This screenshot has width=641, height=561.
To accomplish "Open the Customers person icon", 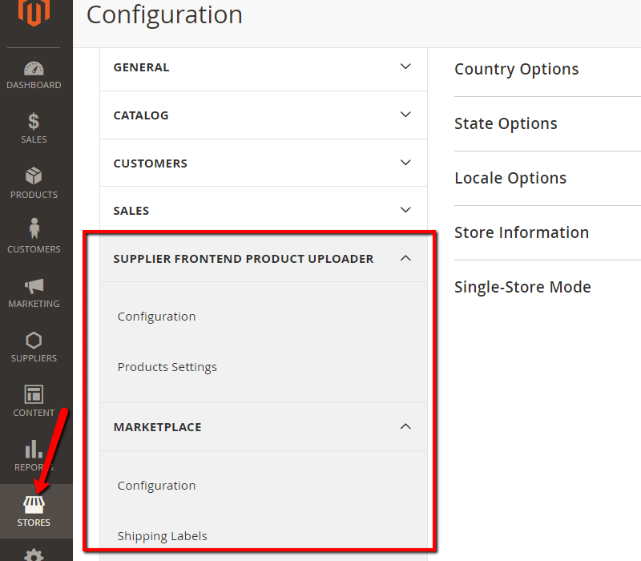I will pyautogui.click(x=34, y=230).
